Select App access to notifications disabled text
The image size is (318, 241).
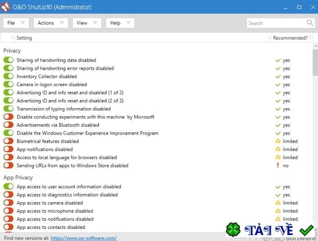[55, 219]
